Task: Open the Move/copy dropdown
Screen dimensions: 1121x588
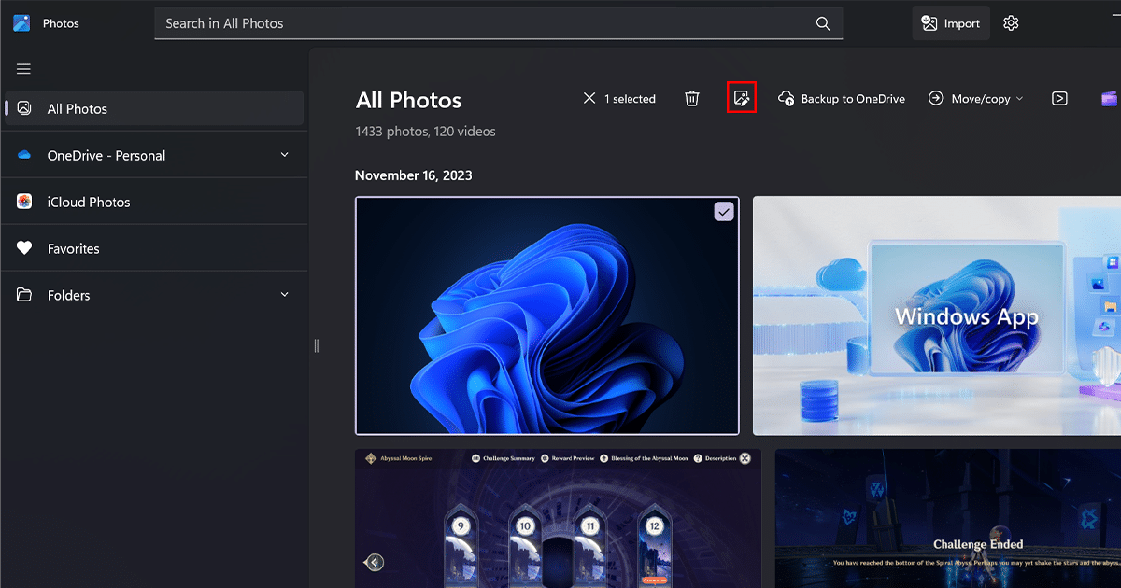Action: 976,99
